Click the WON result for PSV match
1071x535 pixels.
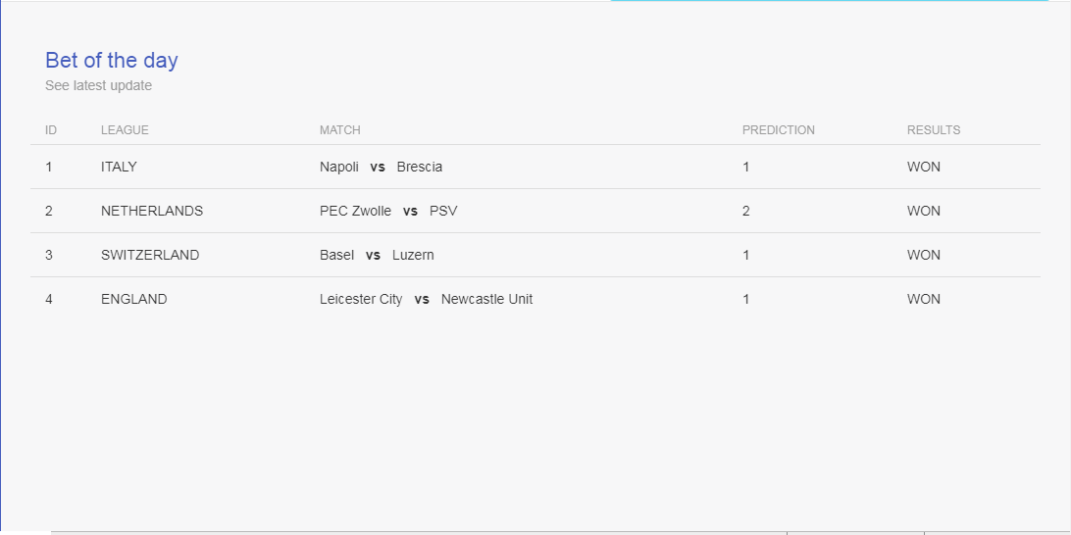(x=924, y=212)
